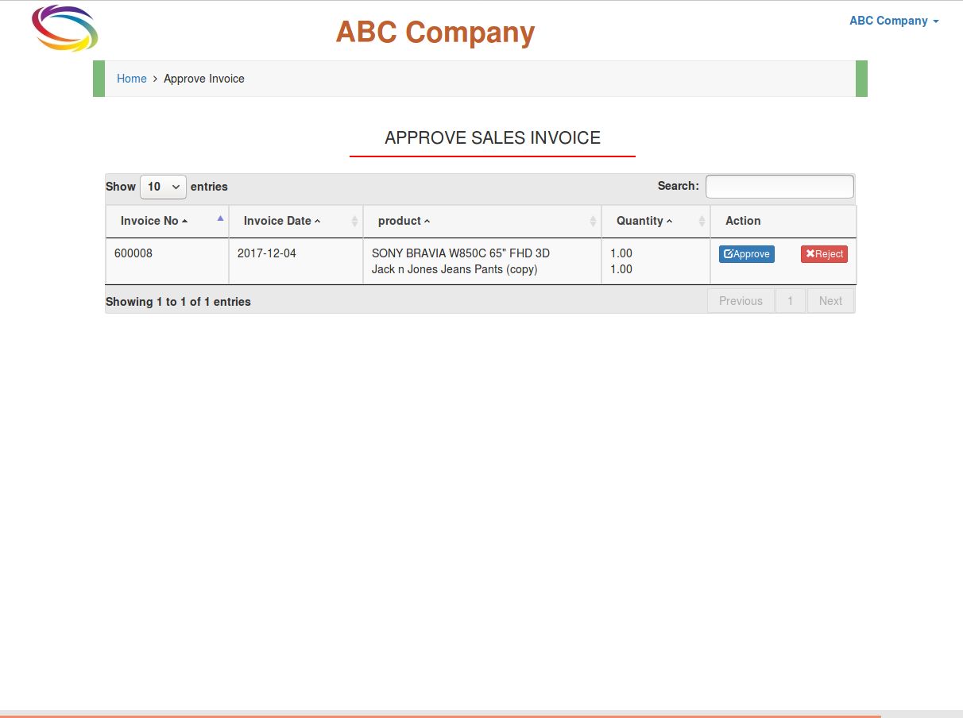Sort the table by Invoice No column
Screen dimensions: 963x718
click(x=167, y=221)
